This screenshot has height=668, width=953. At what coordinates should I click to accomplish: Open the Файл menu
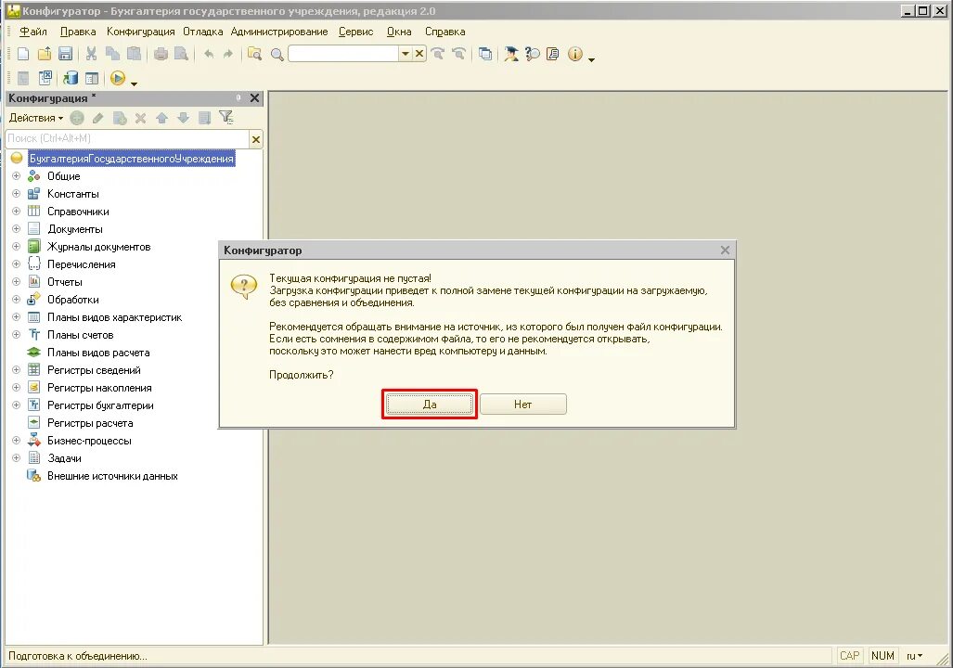(x=32, y=32)
